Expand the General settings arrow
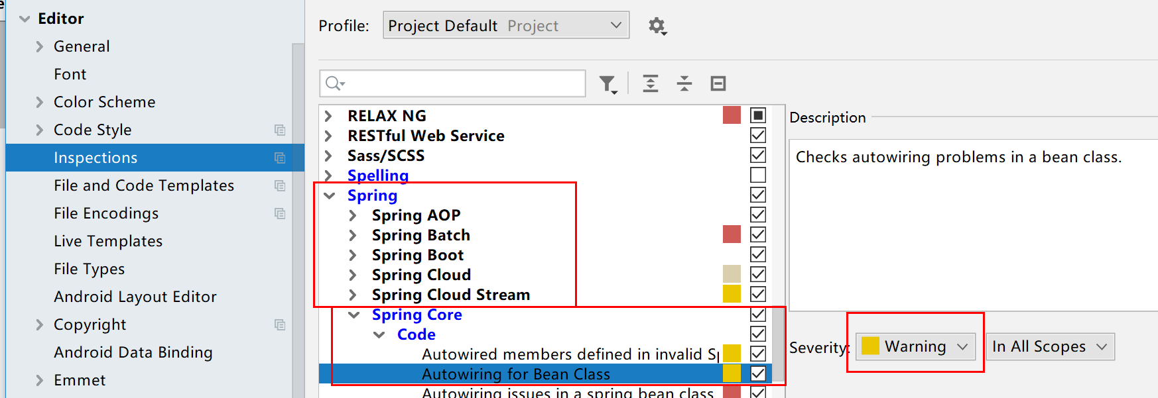This screenshot has height=398, width=1158. 40,46
